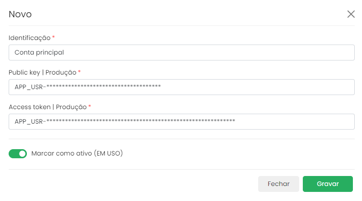
Task: Click the red asterisk beside Public key
Action: (80, 71)
